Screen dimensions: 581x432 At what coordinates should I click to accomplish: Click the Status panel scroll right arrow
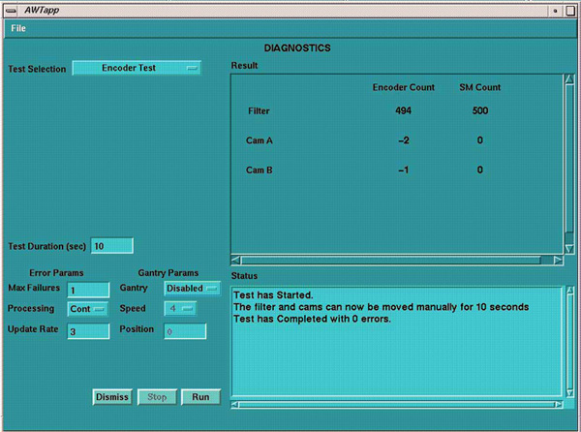point(557,404)
